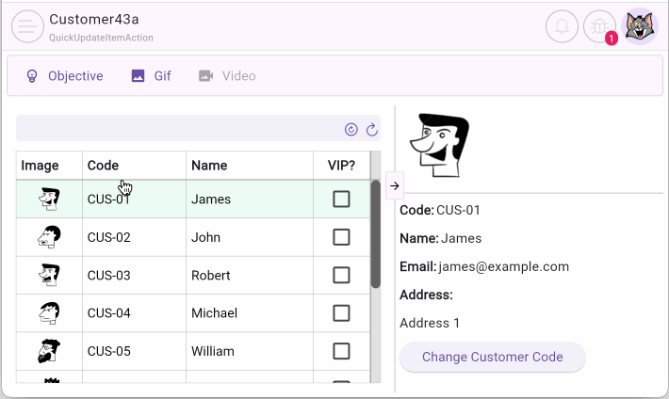Click William's bearded face image
Viewport: 669px width, 399px height.
tap(49, 351)
